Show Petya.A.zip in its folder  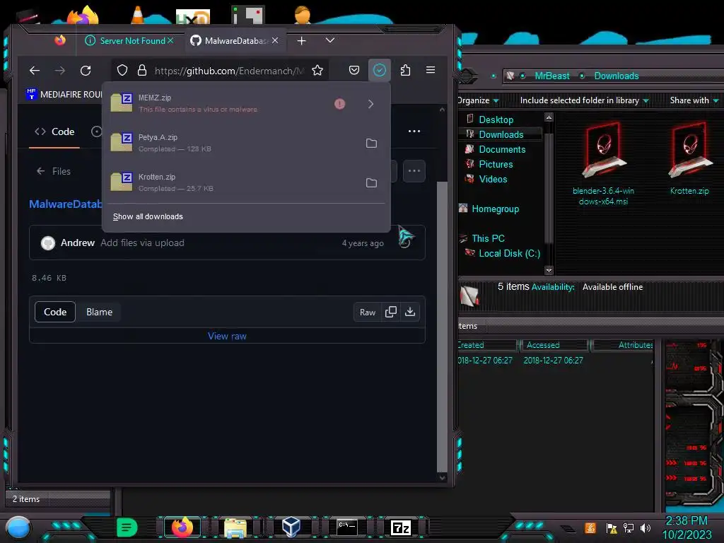tap(371, 143)
